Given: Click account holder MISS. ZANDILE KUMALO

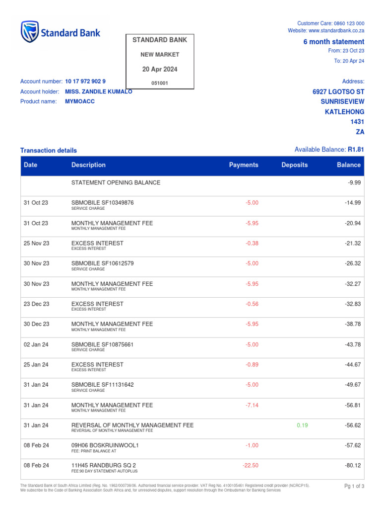Looking at the screenshot, I should (x=99, y=91).
